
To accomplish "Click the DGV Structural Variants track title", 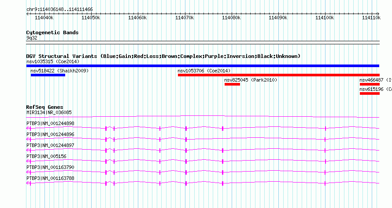I will (163, 56).
